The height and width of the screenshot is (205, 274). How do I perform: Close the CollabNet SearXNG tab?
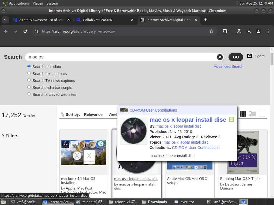click(x=132, y=20)
